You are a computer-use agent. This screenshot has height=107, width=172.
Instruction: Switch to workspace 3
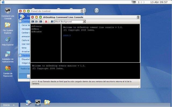[144, 2]
